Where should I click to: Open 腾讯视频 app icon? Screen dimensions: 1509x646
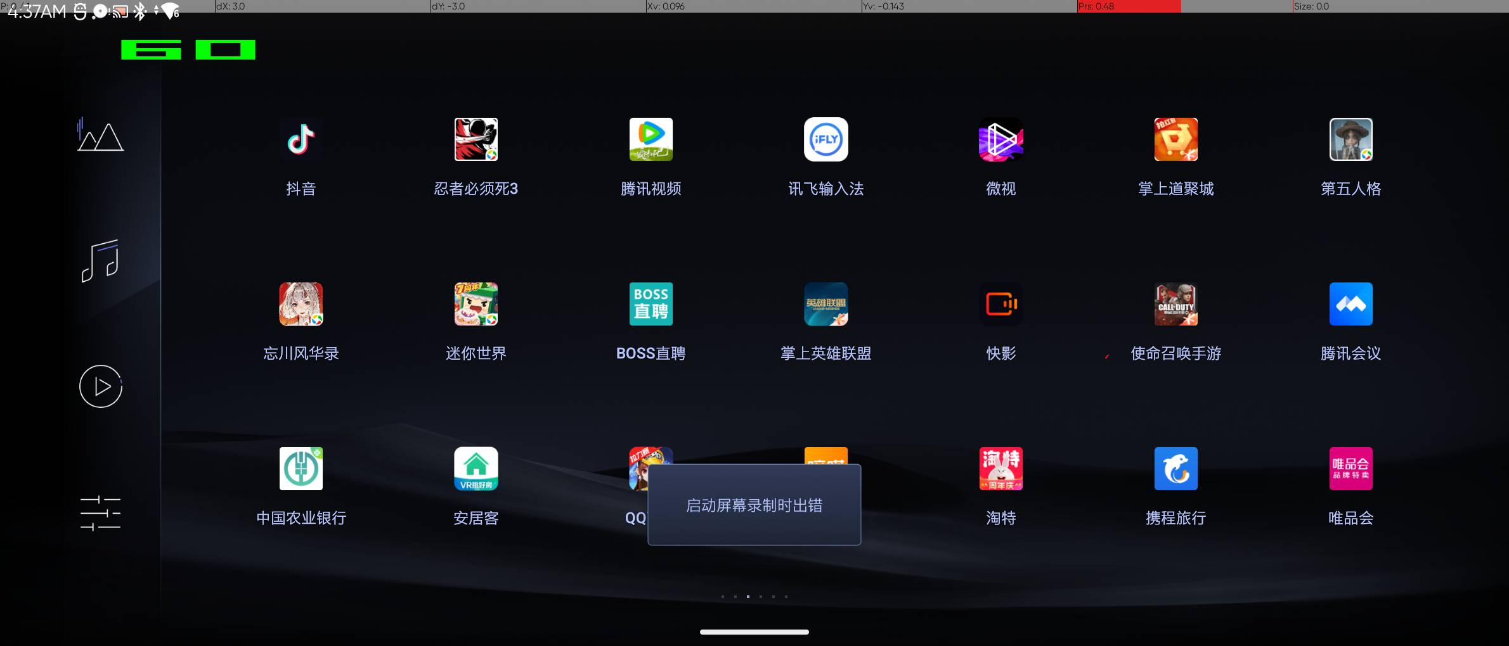pyautogui.click(x=651, y=139)
